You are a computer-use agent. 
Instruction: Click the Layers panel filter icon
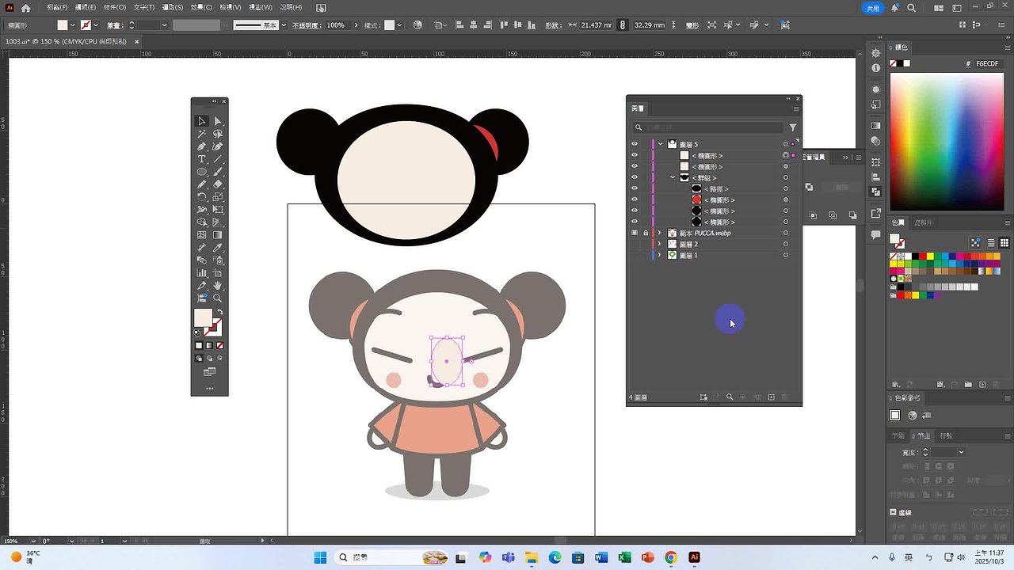pos(792,127)
